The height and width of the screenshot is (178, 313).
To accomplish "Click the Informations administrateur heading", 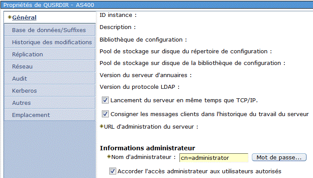I will click(x=147, y=148).
